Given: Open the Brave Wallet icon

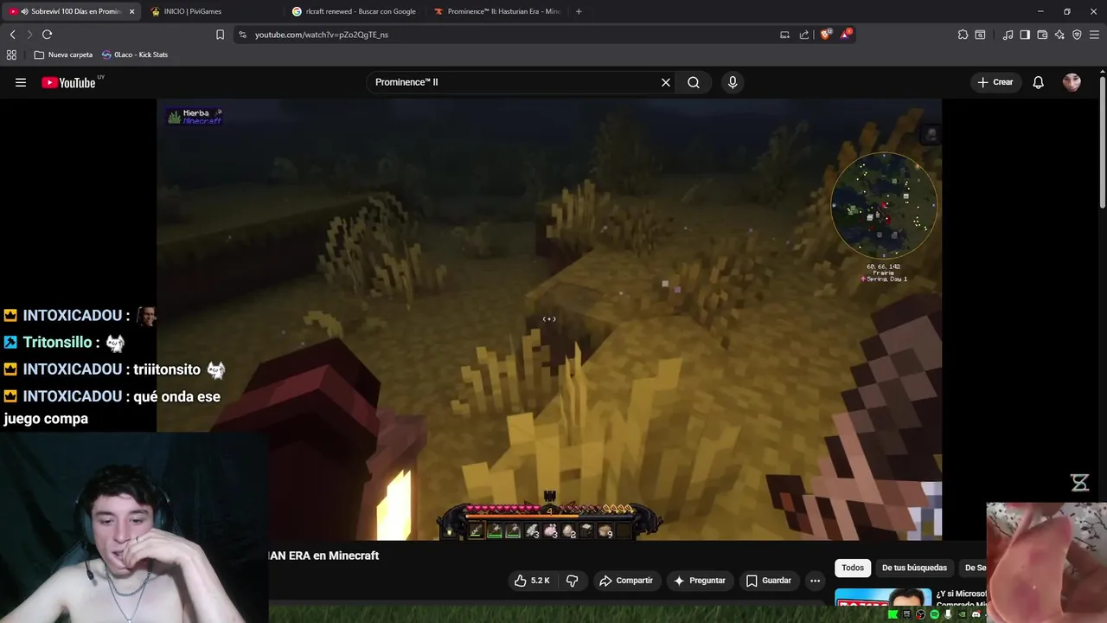Looking at the screenshot, I should [x=1042, y=35].
